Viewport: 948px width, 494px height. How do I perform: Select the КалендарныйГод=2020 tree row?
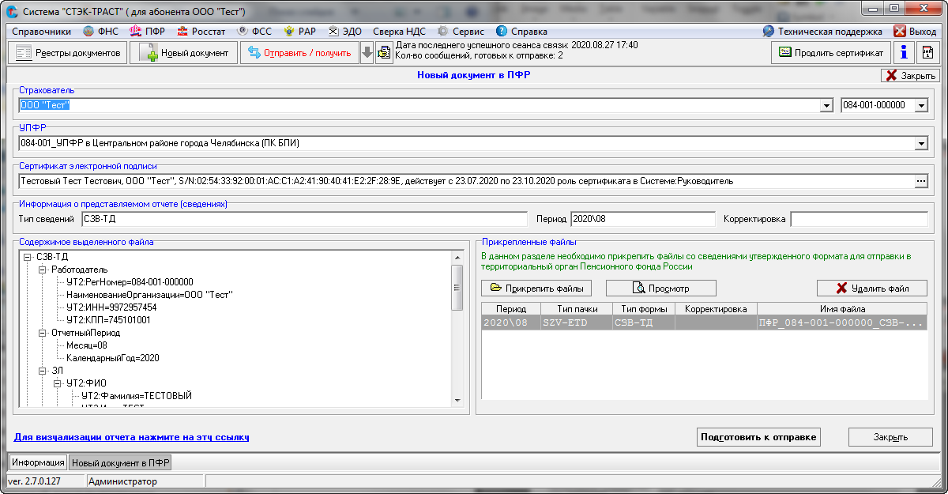click(113, 358)
